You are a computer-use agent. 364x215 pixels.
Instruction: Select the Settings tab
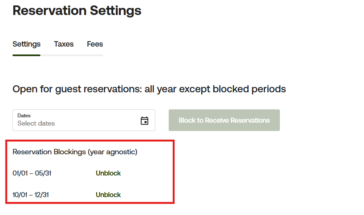pos(27,44)
